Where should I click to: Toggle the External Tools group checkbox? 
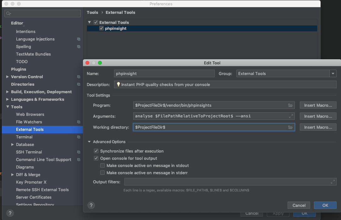click(96, 22)
